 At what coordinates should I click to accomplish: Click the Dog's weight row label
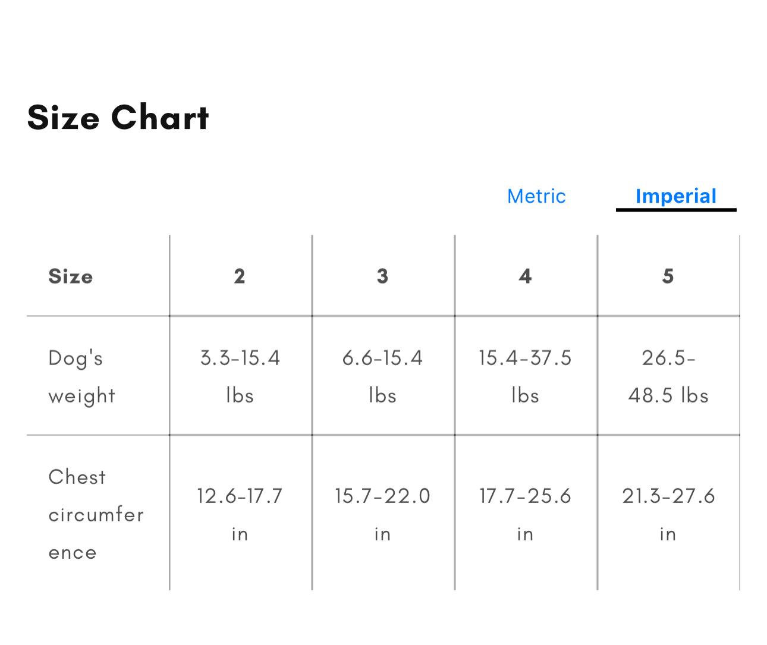click(81, 376)
